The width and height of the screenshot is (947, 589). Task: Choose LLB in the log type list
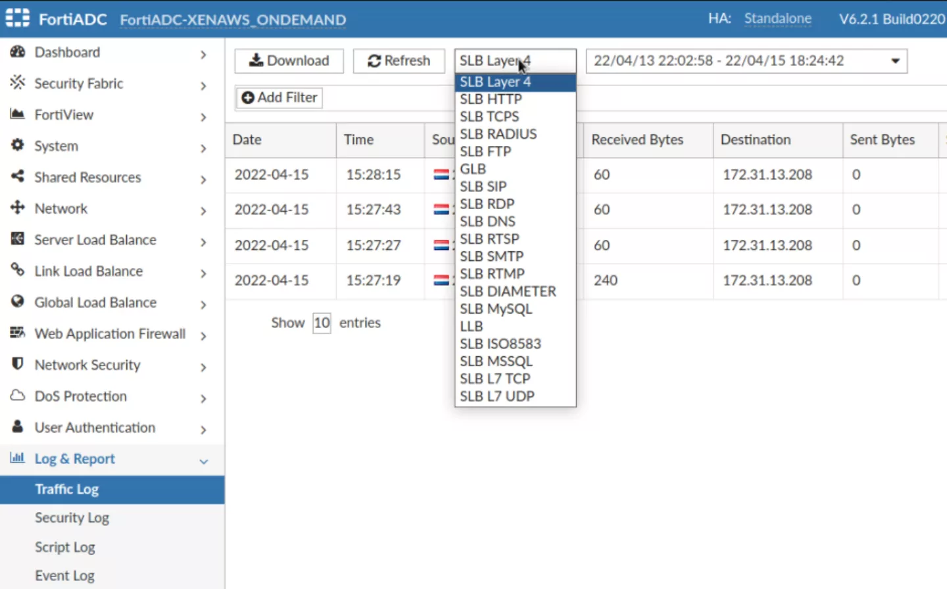515,326
